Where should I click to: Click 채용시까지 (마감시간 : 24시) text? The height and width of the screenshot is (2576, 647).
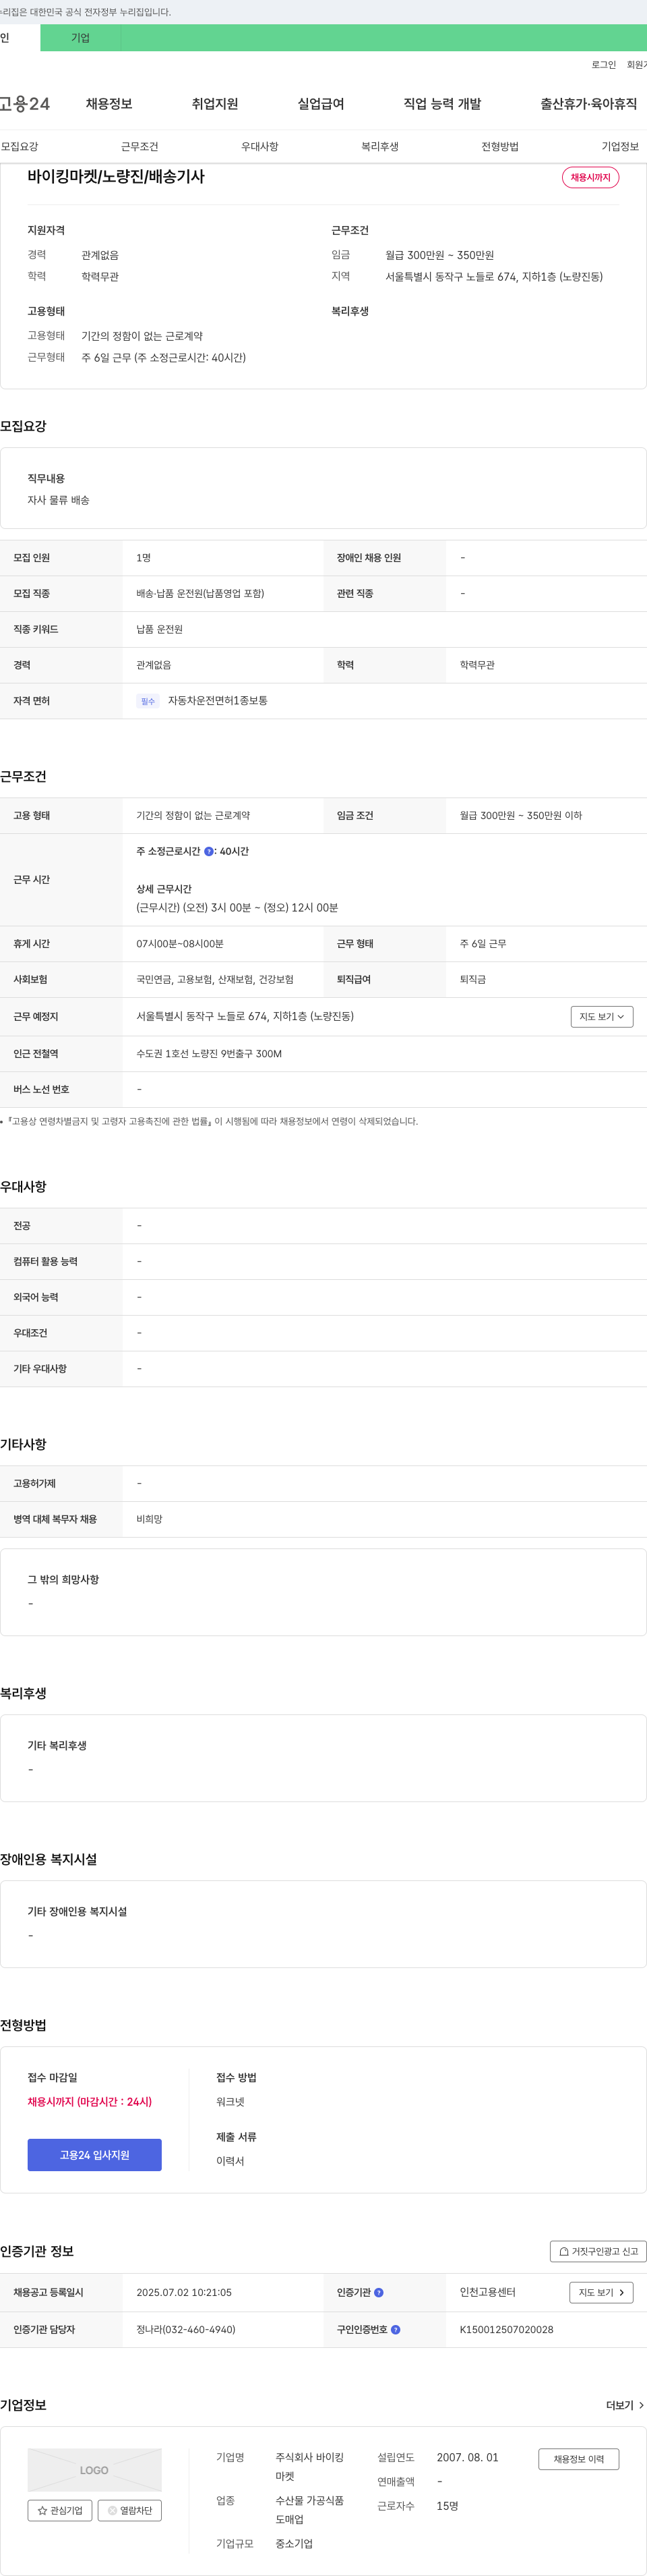(90, 2101)
